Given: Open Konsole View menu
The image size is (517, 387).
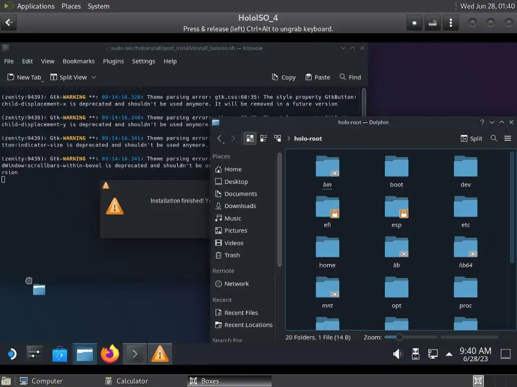Looking at the screenshot, I should (47, 61).
